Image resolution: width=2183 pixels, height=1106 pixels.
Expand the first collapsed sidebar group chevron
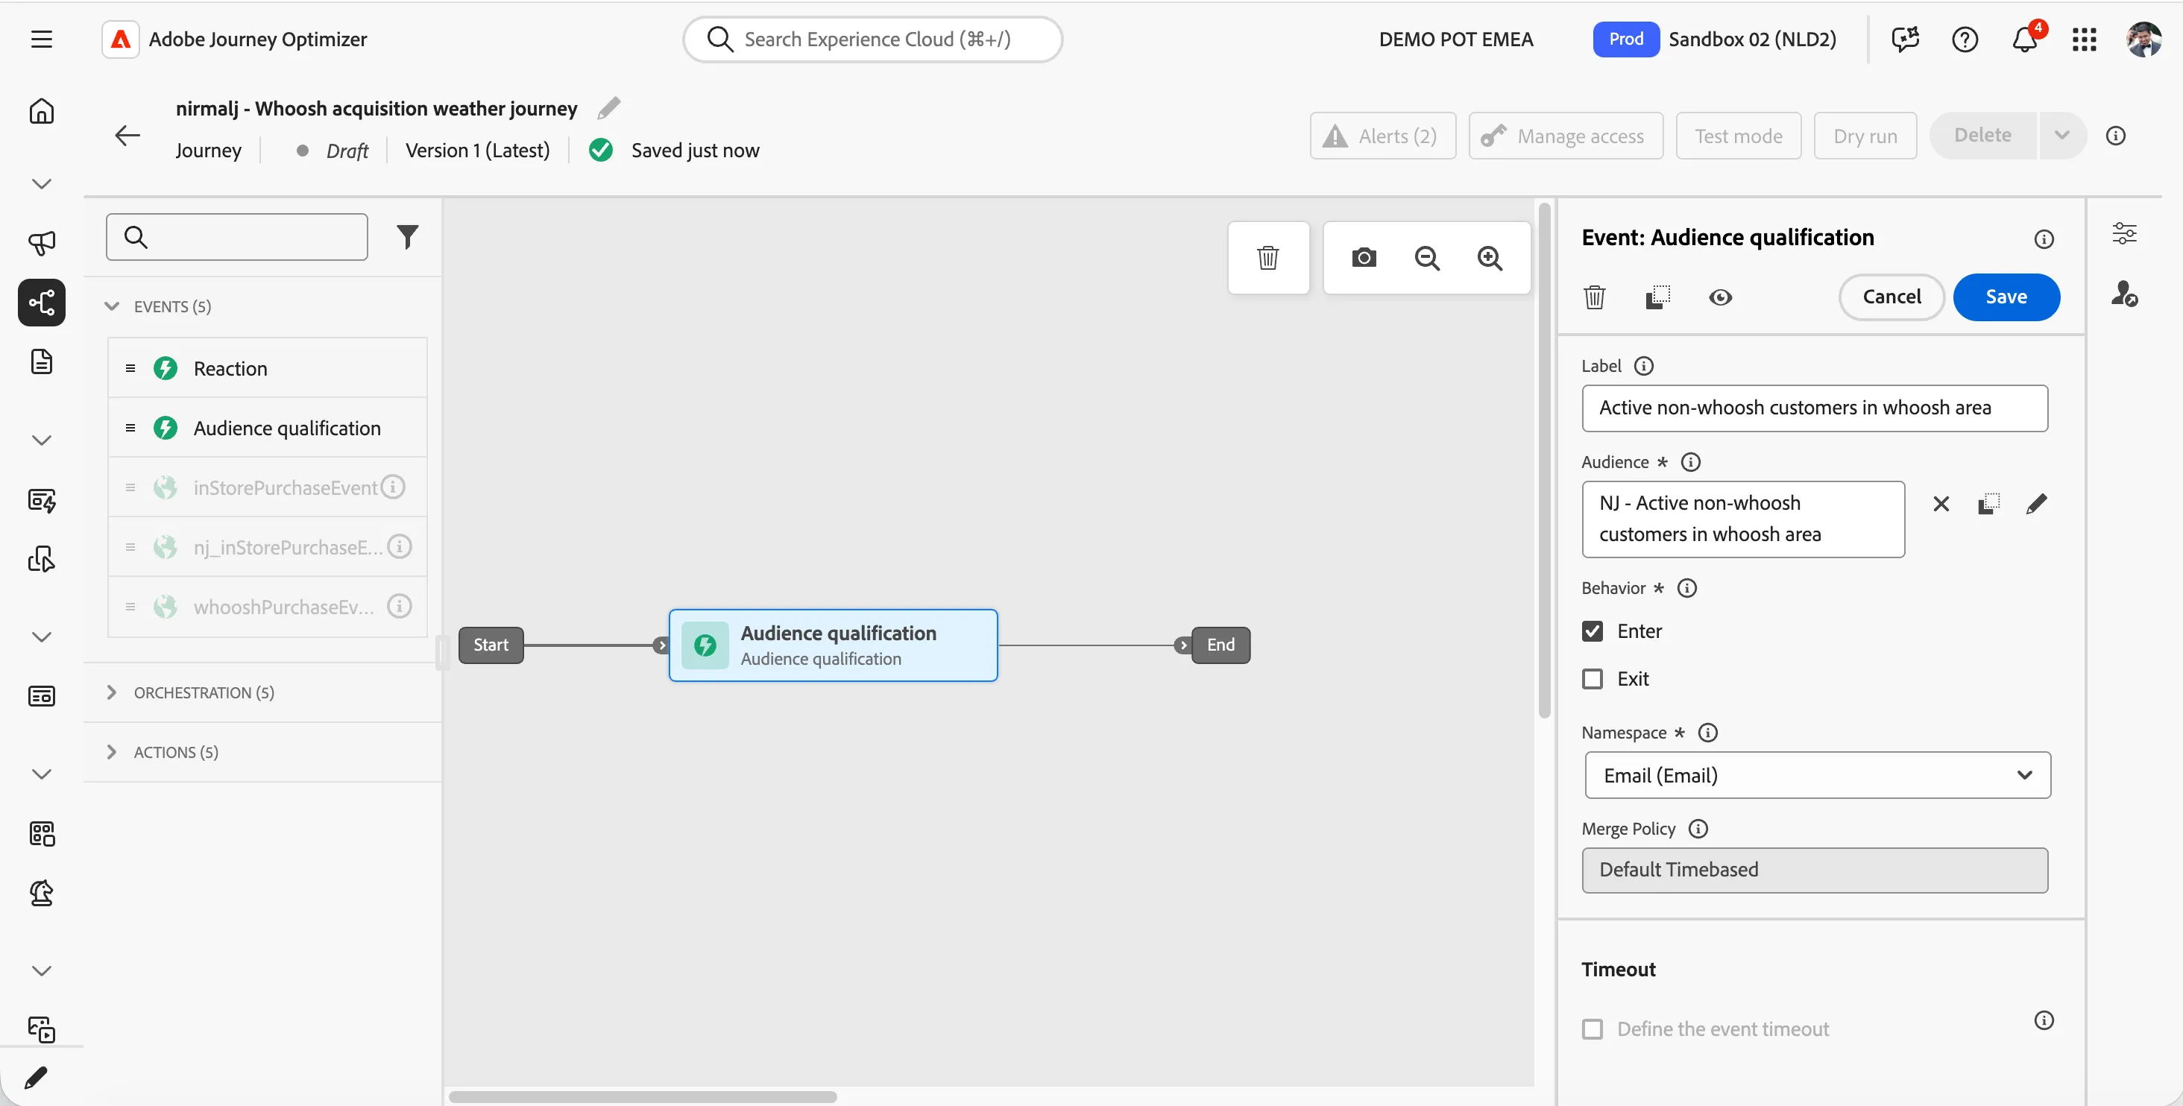pyautogui.click(x=42, y=184)
